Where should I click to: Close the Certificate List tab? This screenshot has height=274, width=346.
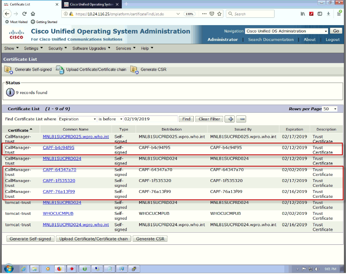pyautogui.click(x=57, y=4)
